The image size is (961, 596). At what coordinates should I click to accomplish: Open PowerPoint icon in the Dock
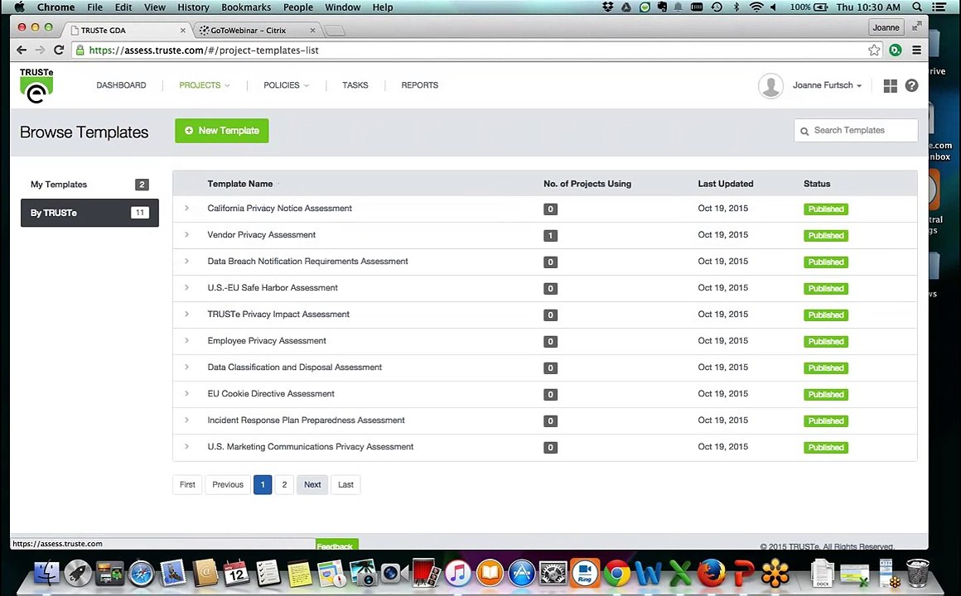tap(743, 574)
